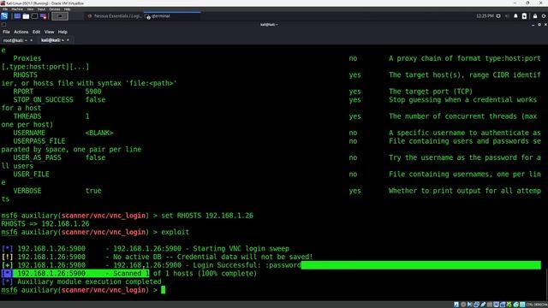The width and height of the screenshot is (548, 308).
Task: Click the USERNAME value <BLANK>
Action: click(x=99, y=133)
